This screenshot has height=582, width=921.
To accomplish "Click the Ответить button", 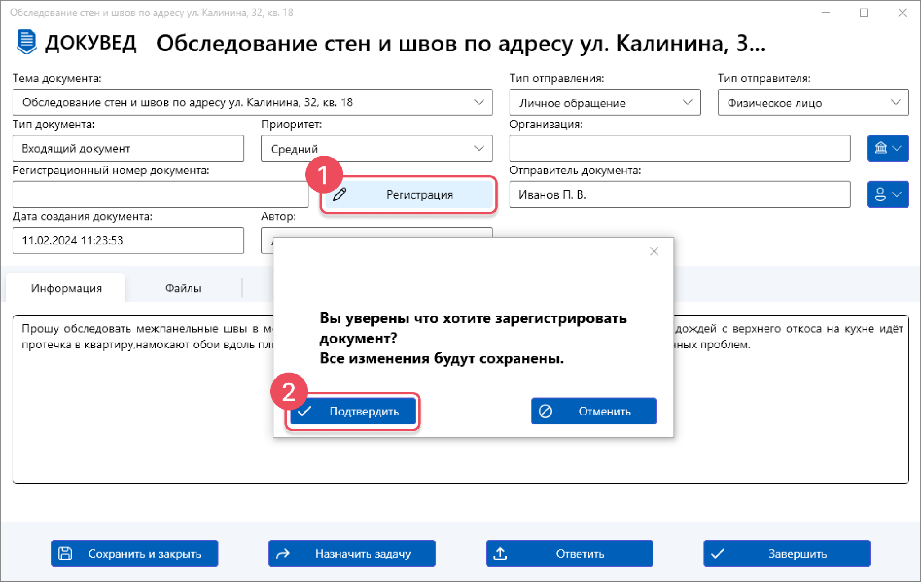I will (569, 553).
